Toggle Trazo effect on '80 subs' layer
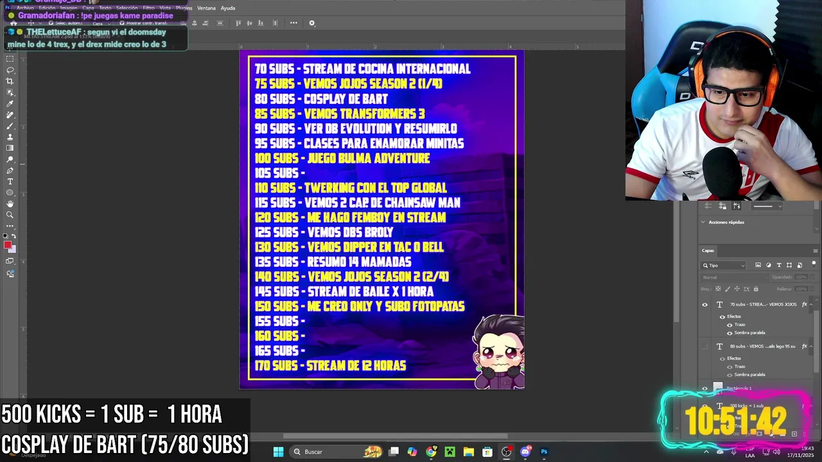This screenshot has width=822, height=462. pos(730,366)
